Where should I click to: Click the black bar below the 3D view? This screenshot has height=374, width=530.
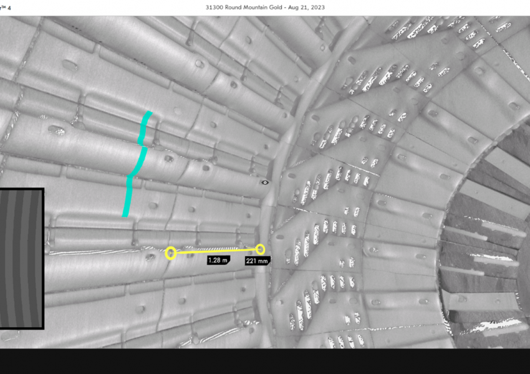(x=265, y=361)
